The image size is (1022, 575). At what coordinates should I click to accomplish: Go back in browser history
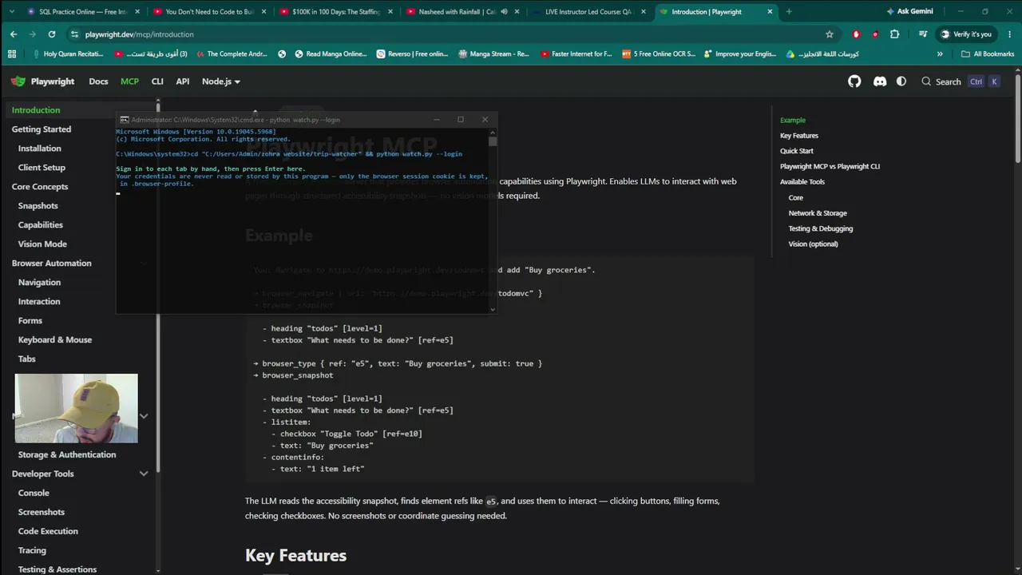click(x=14, y=34)
